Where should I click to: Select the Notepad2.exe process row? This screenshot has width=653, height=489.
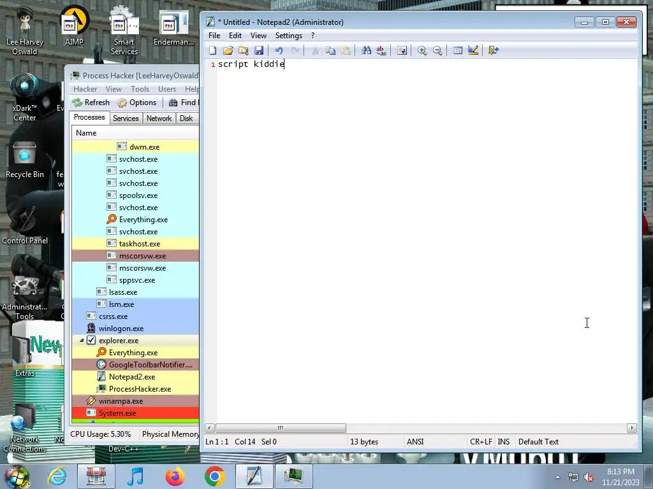coord(135,377)
